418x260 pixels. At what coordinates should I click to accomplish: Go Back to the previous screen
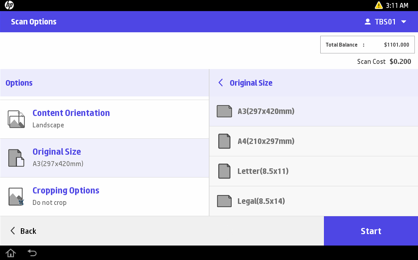[x=23, y=231]
